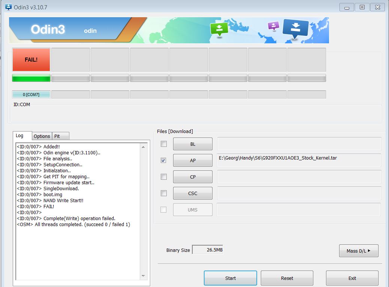This screenshot has width=389, height=287.
Task: Open the Options tab
Action: tap(42, 136)
